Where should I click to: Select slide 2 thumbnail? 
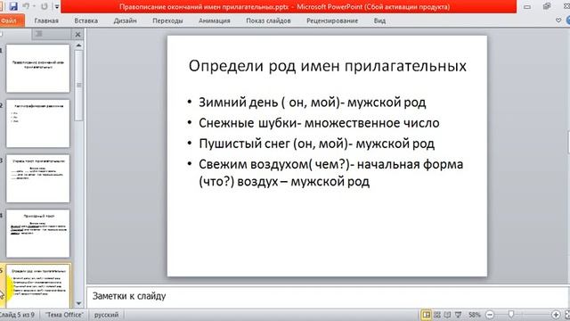click(x=37, y=124)
